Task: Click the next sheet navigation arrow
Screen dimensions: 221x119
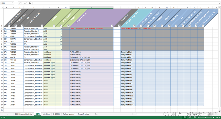Action: (x=7, y=114)
